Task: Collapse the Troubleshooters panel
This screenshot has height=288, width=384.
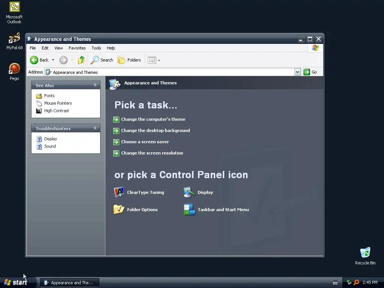Action: 95,128
